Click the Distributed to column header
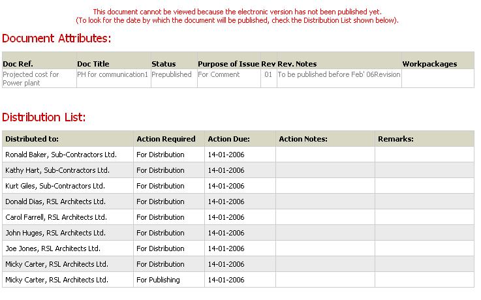 coord(32,139)
